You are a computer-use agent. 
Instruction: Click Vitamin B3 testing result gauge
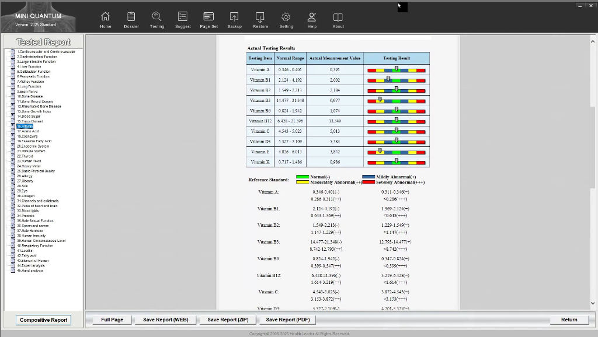[397, 100]
